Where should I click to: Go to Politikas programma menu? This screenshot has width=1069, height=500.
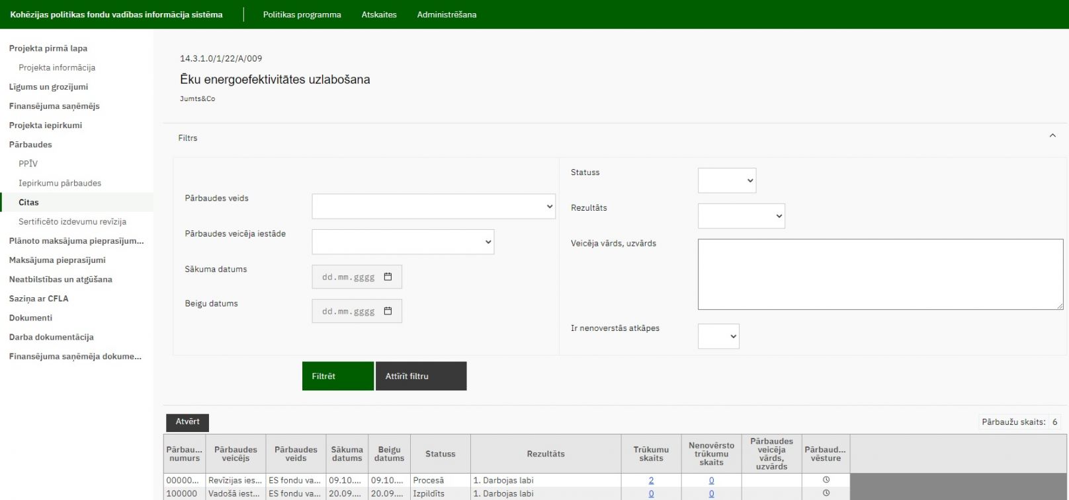pyautogui.click(x=302, y=15)
